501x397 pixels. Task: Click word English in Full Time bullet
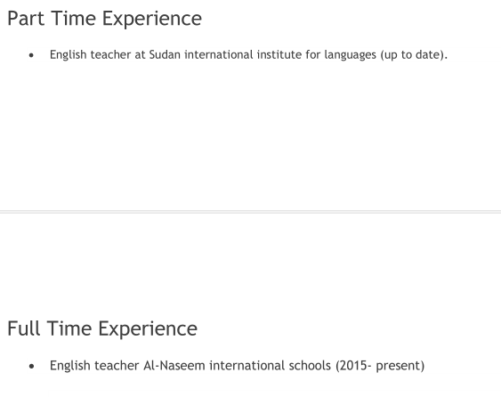pos(70,366)
